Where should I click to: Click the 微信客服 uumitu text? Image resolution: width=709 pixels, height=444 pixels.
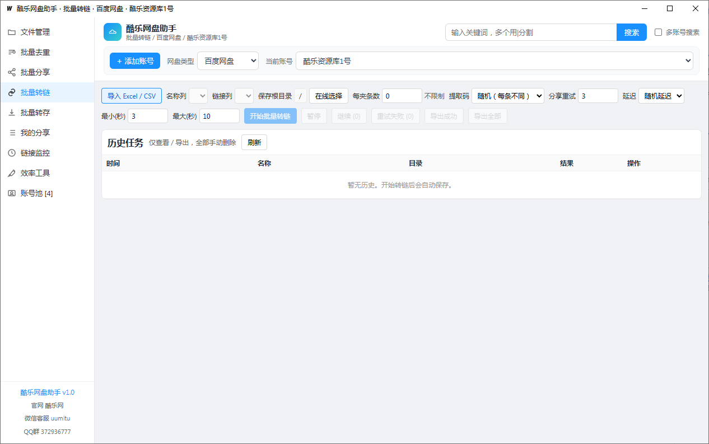(x=48, y=418)
